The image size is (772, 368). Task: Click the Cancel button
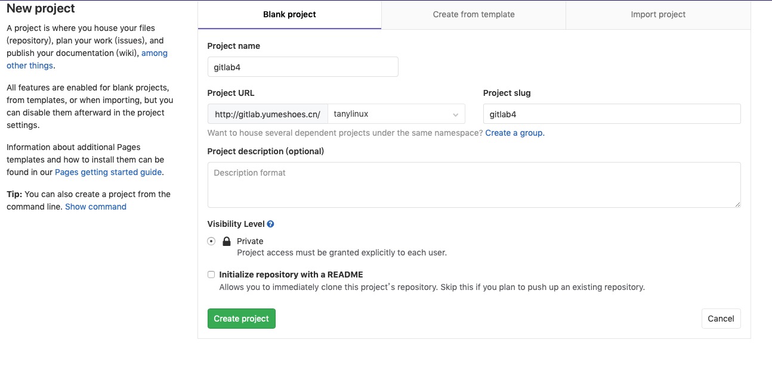pyautogui.click(x=721, y=319)
